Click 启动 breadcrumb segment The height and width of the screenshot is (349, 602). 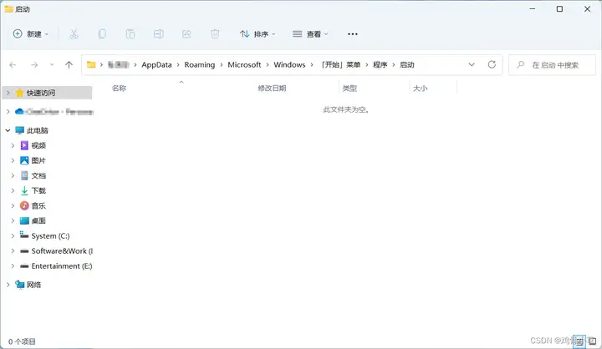coord(407,65)
